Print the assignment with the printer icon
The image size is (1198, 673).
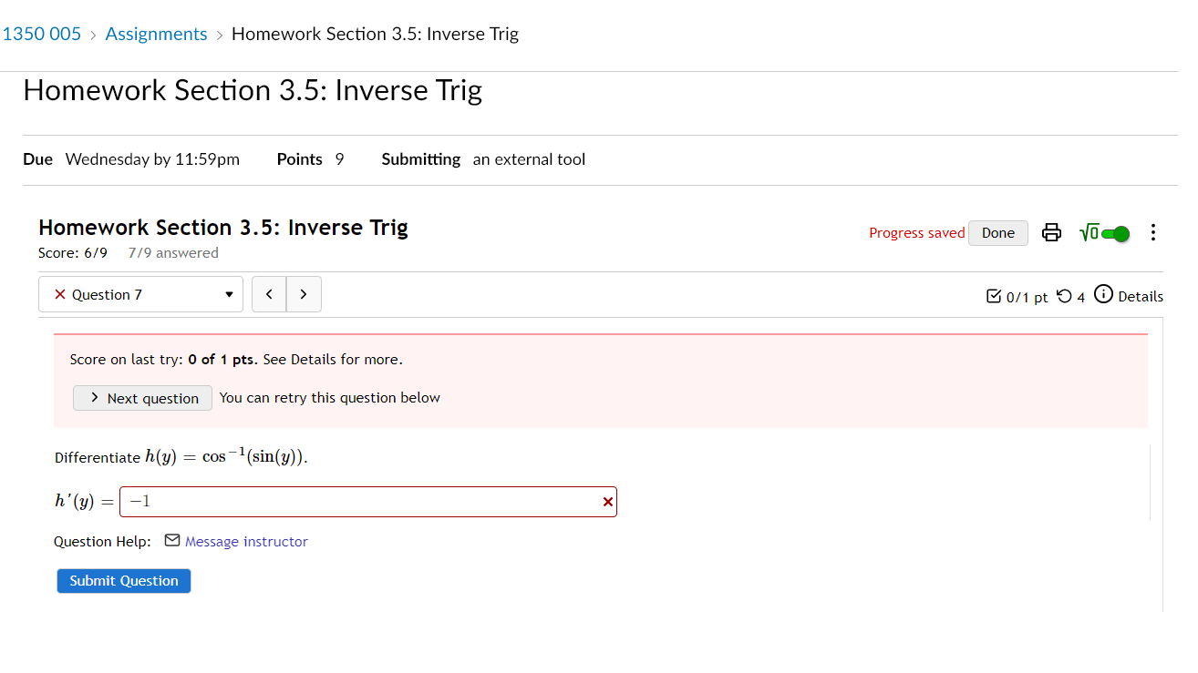tap(1051, 232)
